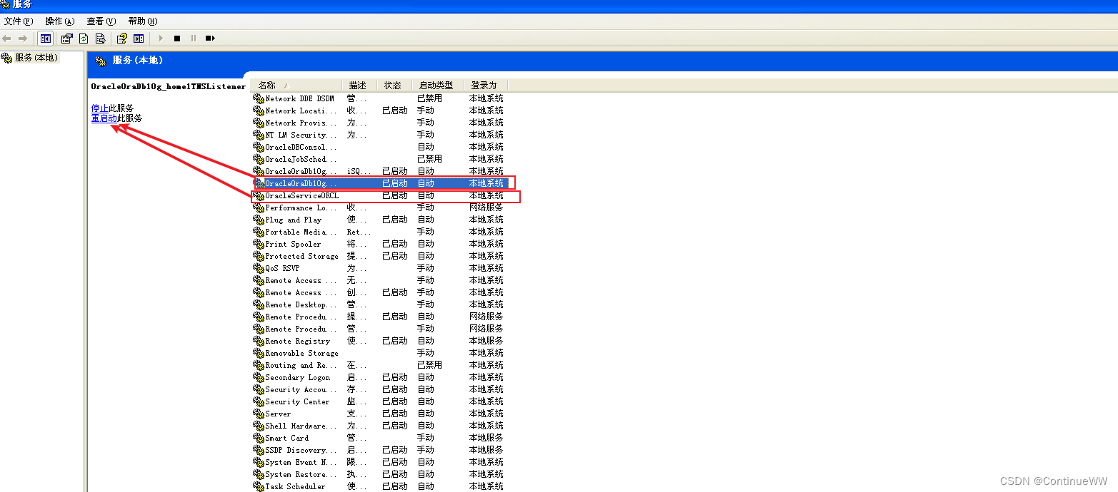Select 服务(本地) in the left tree
The width and height of the screenshot is (1118, 492).
pos(36,58)
